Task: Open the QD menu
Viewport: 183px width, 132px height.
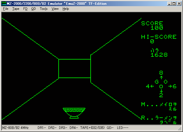Action: point(33,9)
